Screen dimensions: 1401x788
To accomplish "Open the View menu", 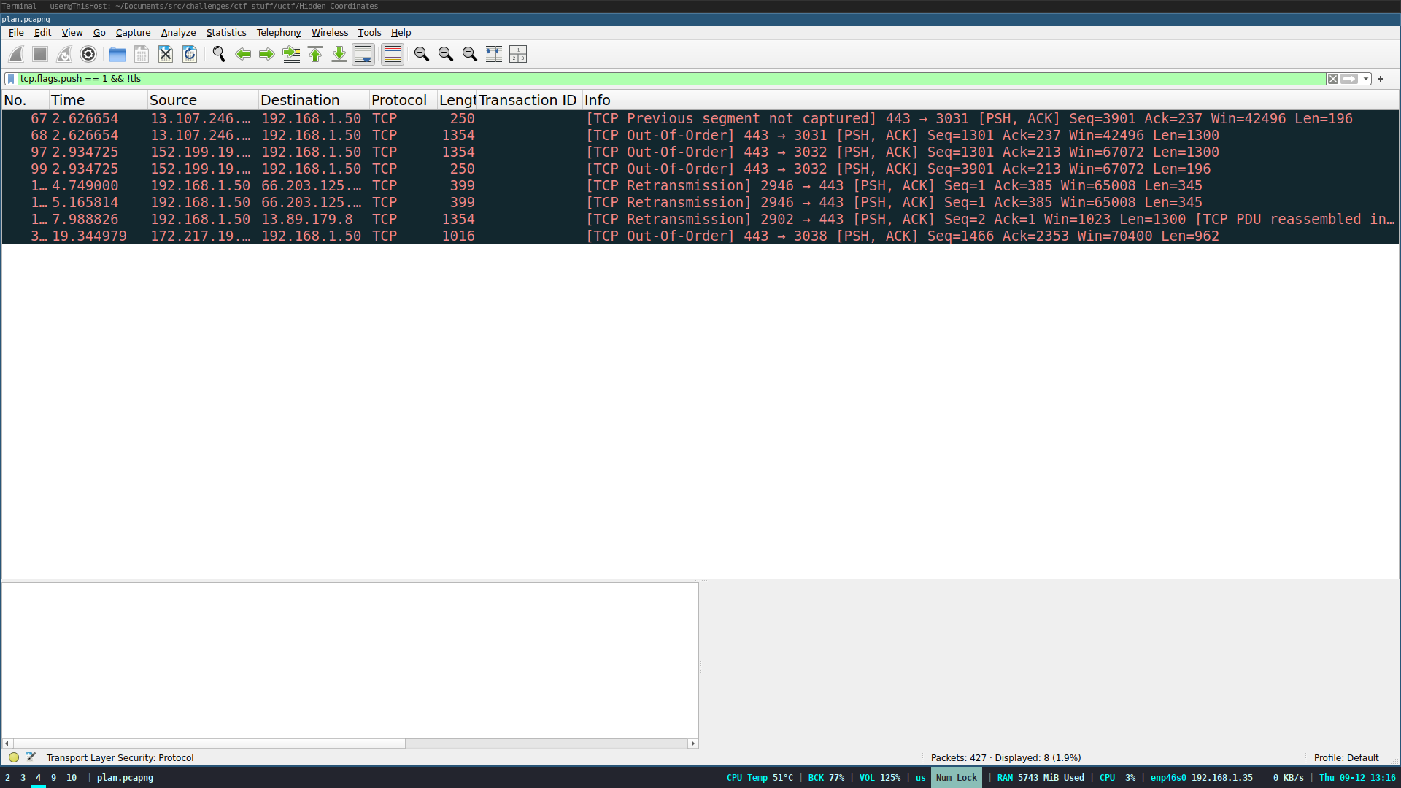I will click(x=72, y=33).
